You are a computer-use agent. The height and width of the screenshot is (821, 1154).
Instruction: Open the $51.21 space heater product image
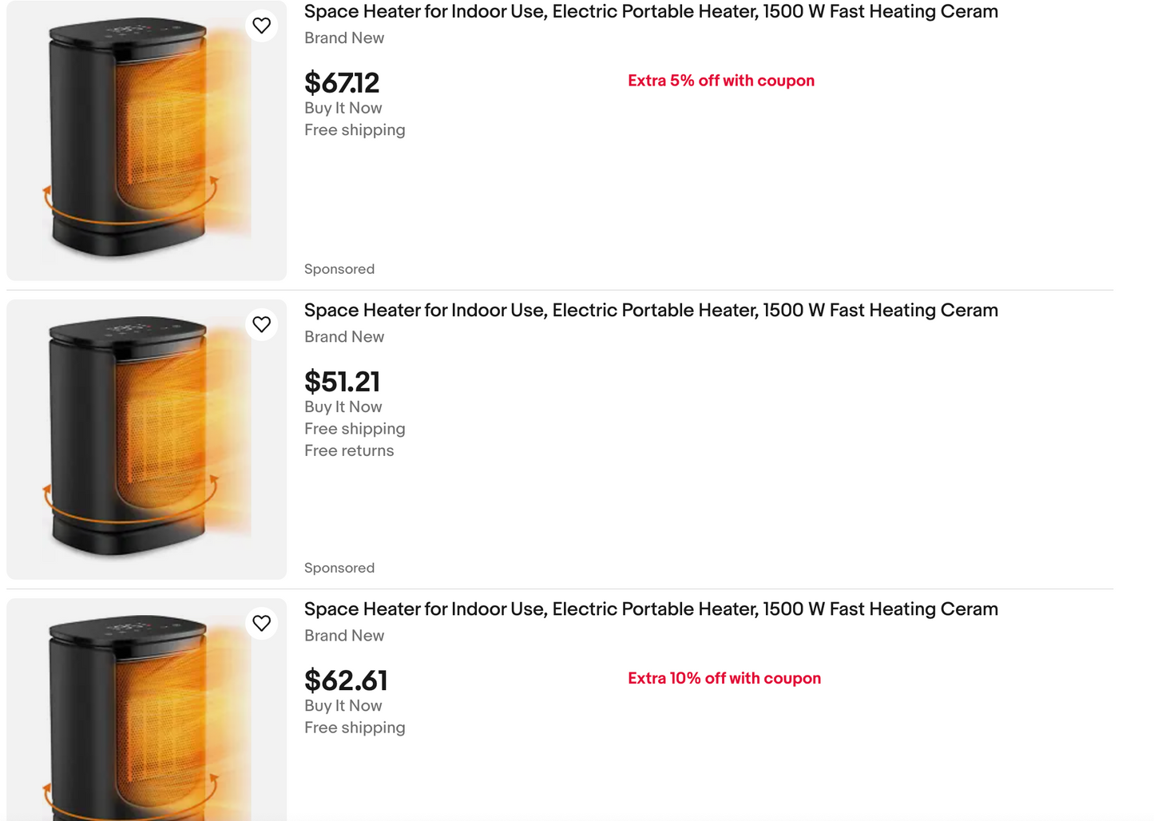(147, 439)
